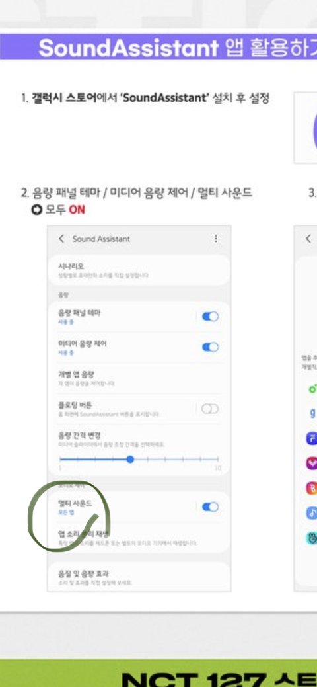Open 음질 및 음량 효과 settings

pos(139,577)
